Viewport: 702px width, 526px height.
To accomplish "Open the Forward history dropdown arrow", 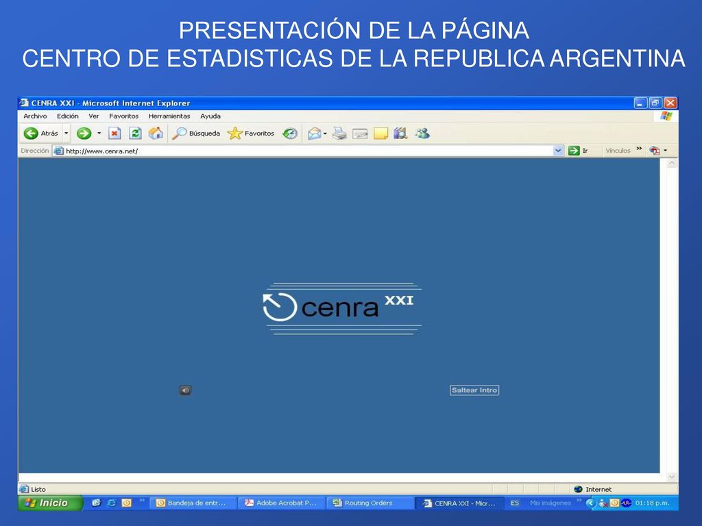I will (x=99, y=134).
